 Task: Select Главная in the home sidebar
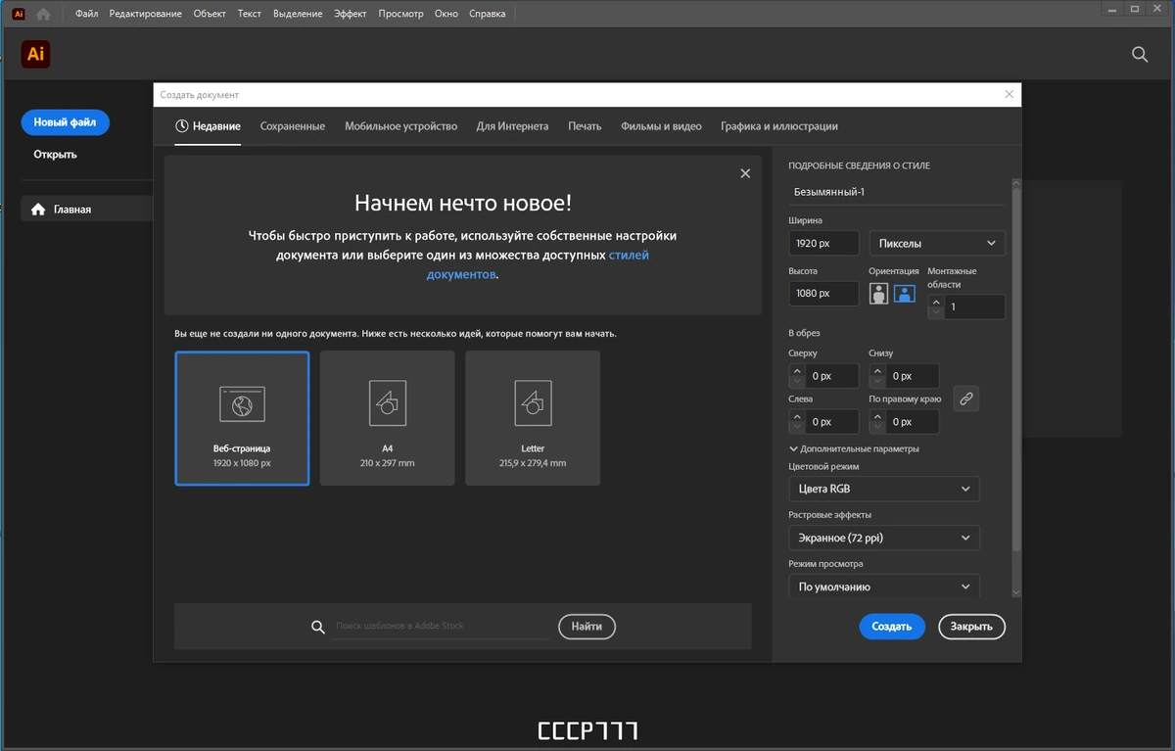pyautogui.click(x=87, y=210)
